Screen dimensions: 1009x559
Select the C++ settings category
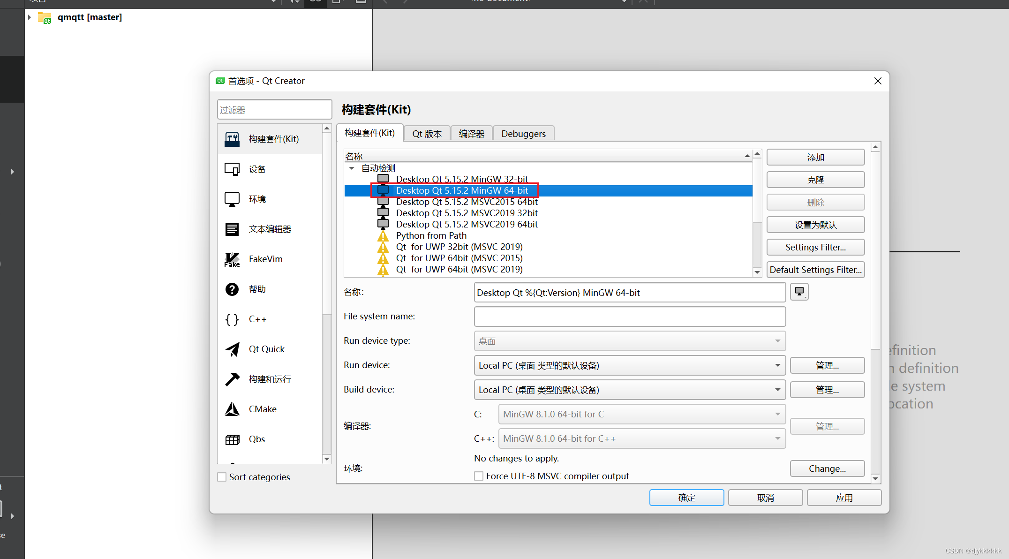point(258,319)
